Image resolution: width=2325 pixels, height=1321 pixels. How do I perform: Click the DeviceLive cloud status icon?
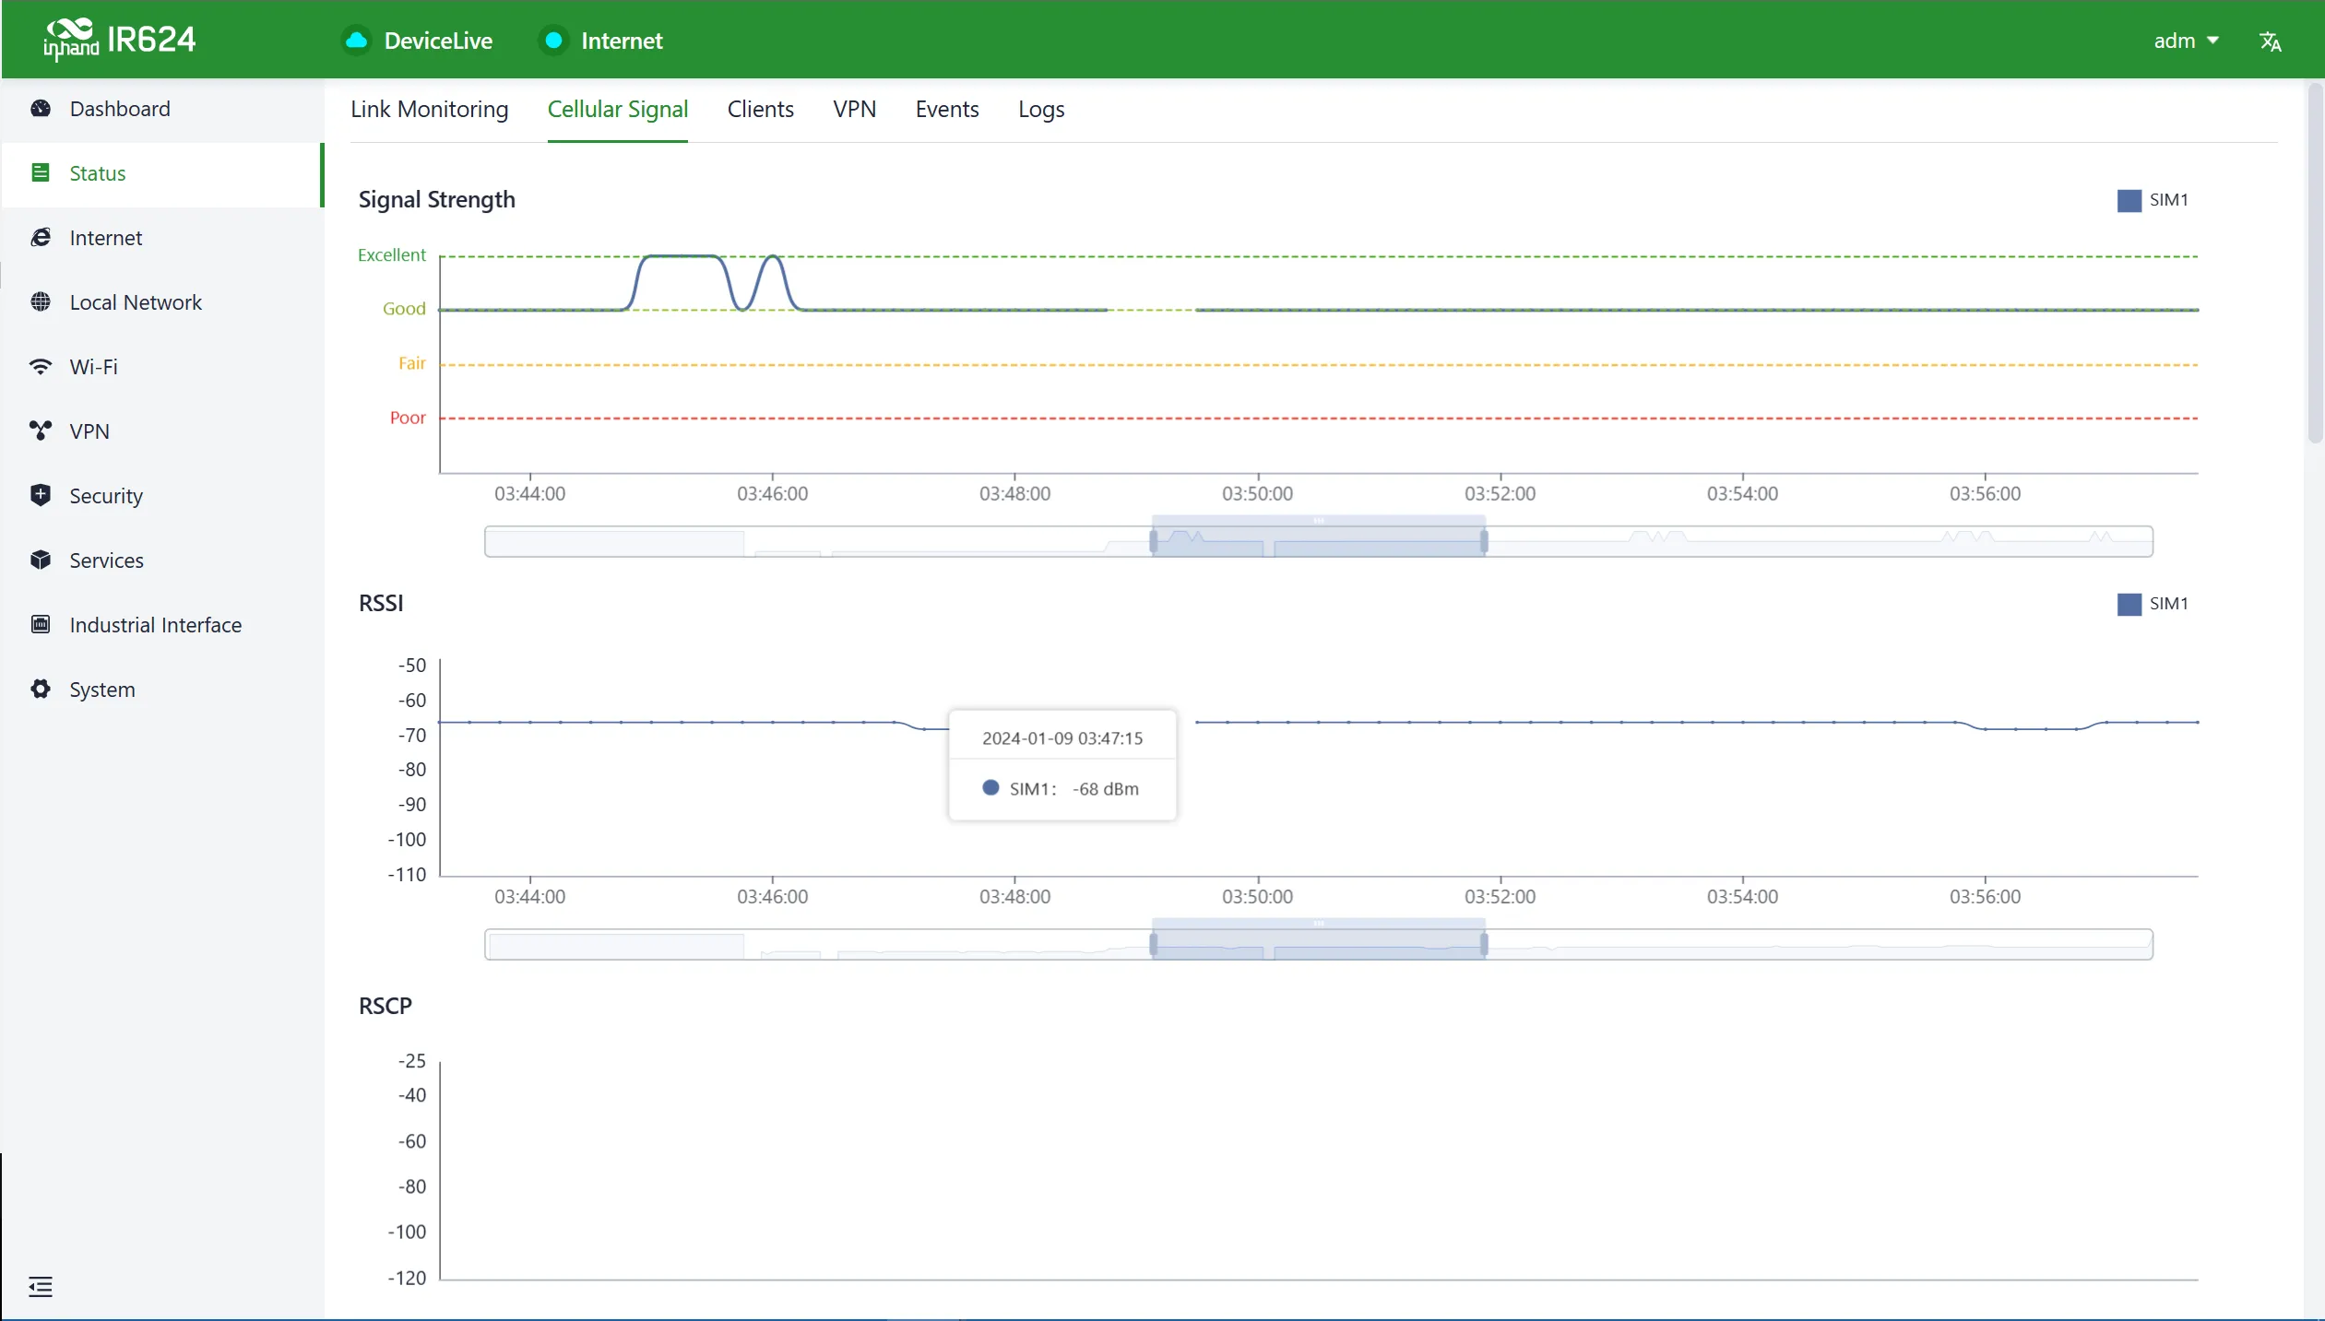pos(356,41)
